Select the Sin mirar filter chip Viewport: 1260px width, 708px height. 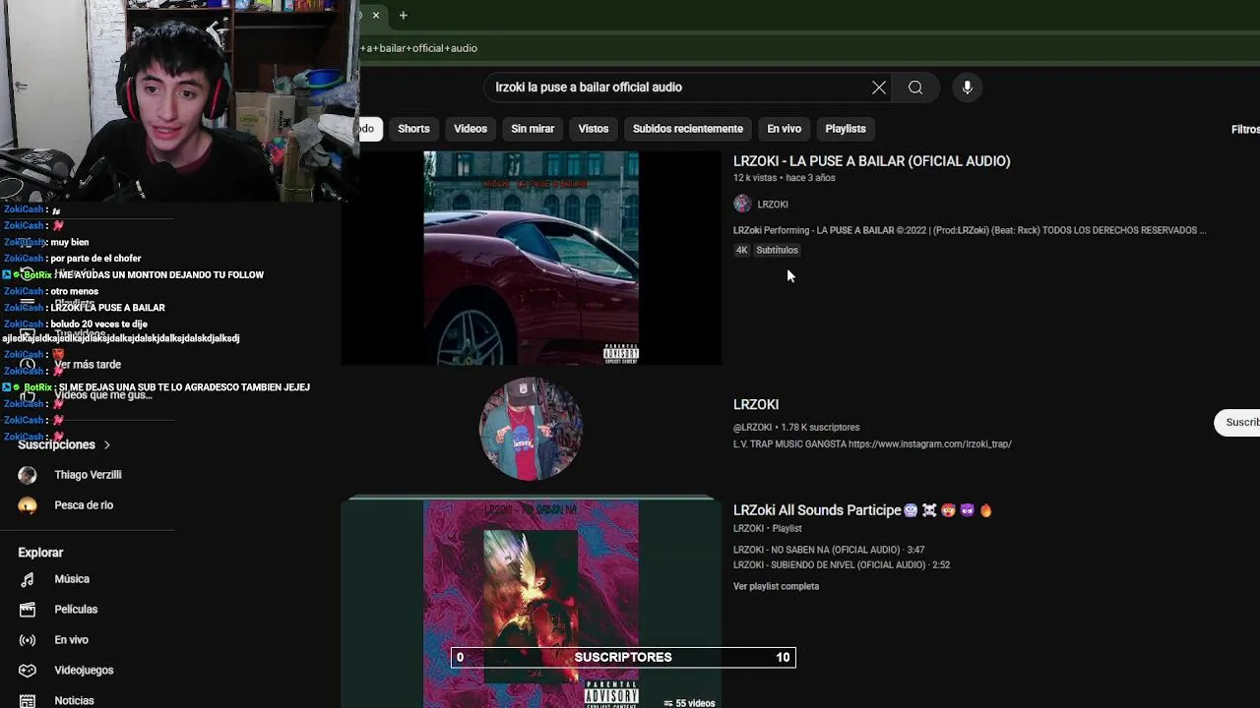tap(533, 129)
